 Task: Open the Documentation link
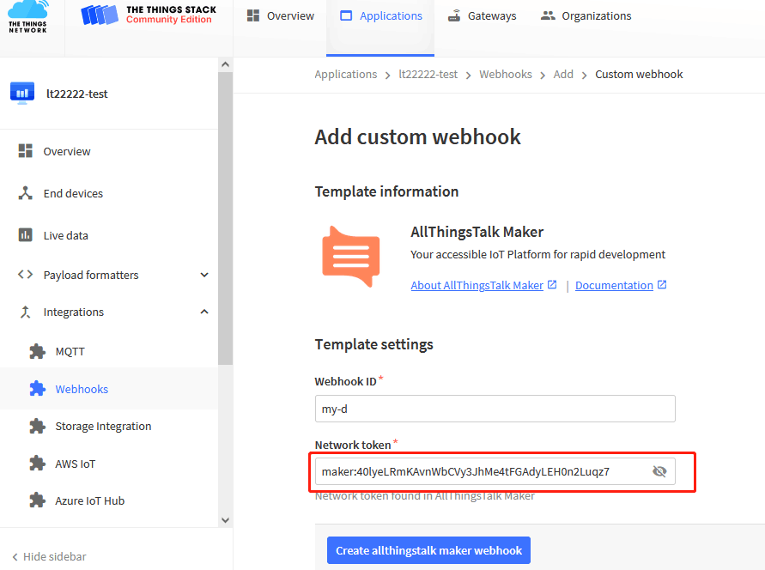[614, 285]
